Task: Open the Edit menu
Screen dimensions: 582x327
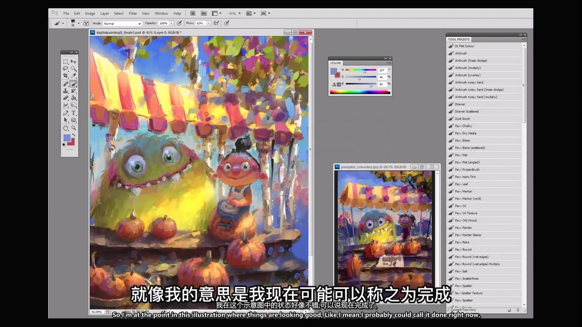Action: [77, 13]
